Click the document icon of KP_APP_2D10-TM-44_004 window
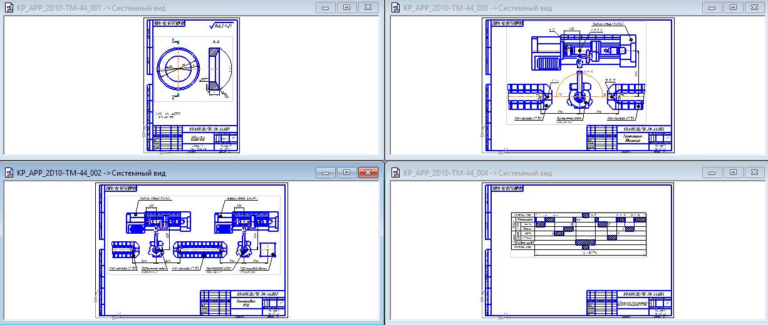The width and height of the screenshot is (768, 325). tap(397, 172)
